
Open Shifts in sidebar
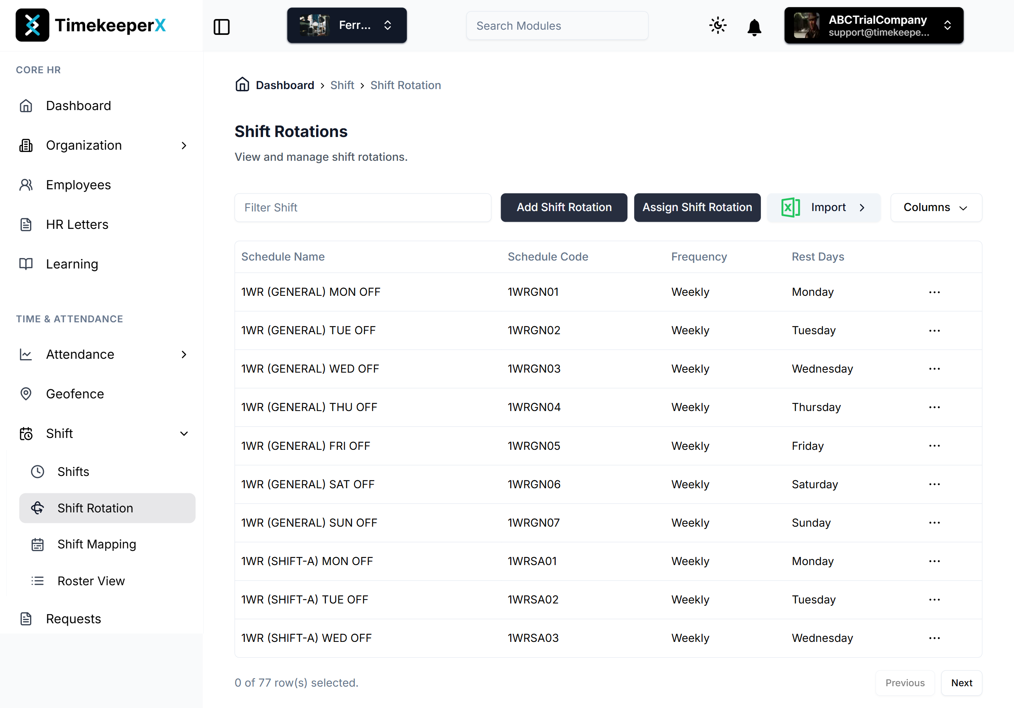107,472
